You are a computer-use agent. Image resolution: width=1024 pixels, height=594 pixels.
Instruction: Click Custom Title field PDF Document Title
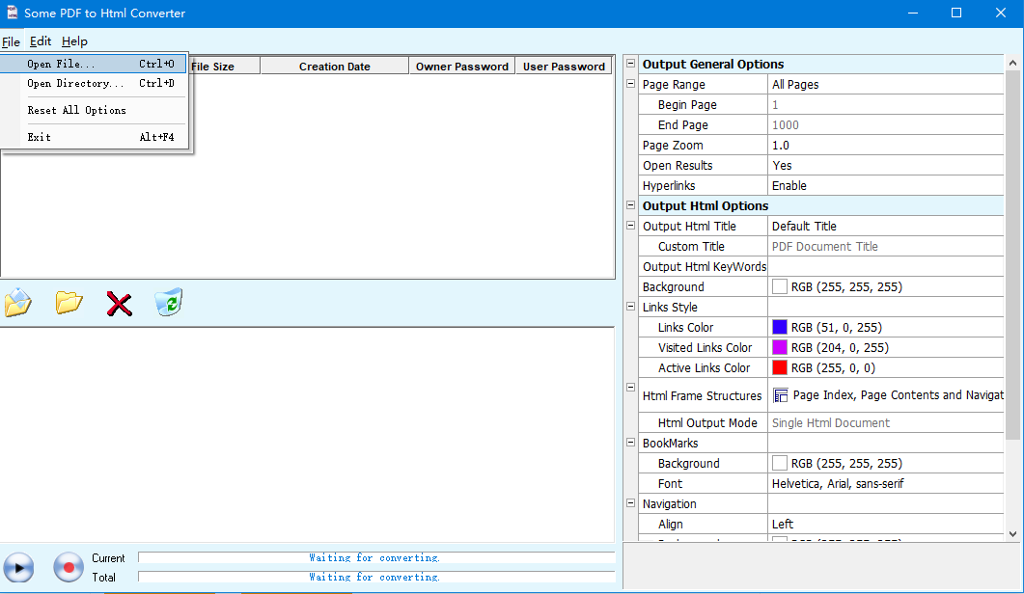click(x=886, y=246)
